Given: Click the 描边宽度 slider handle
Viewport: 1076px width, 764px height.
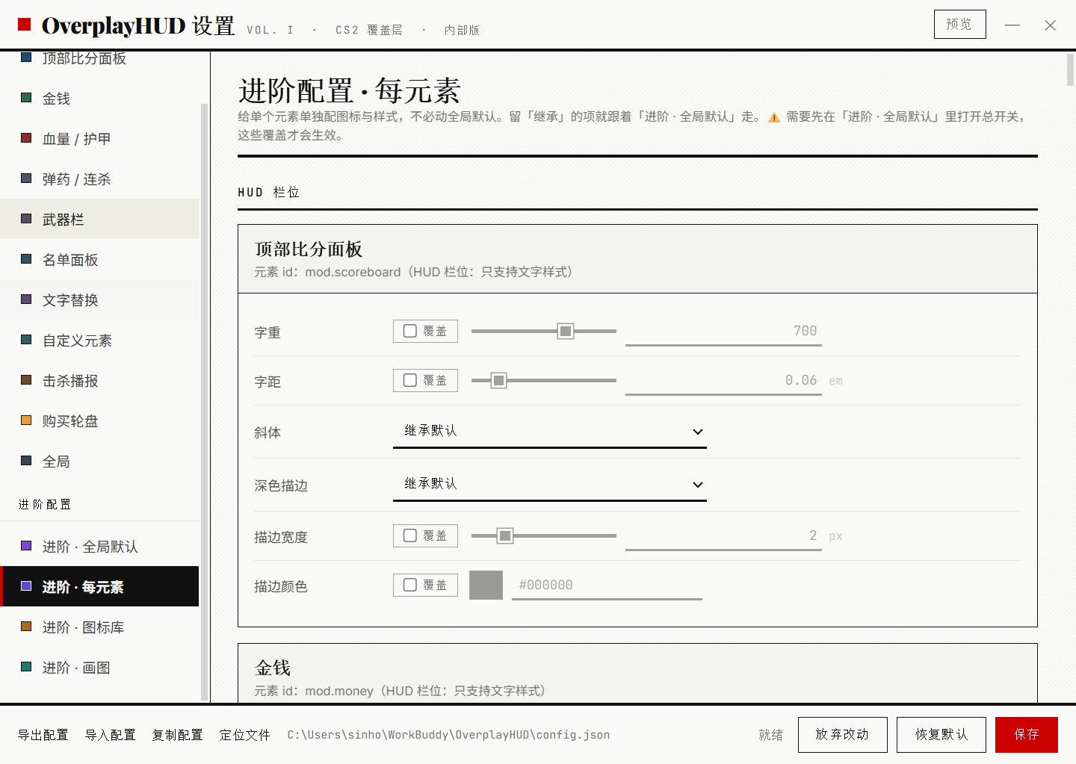Looking at the screenshot, I should click(505, 535).
